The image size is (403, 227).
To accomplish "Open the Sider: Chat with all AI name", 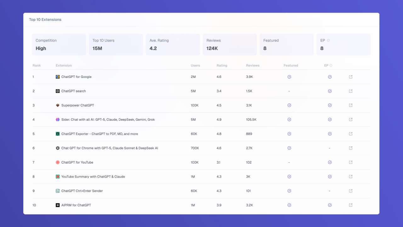I will [x=108, y=119].
